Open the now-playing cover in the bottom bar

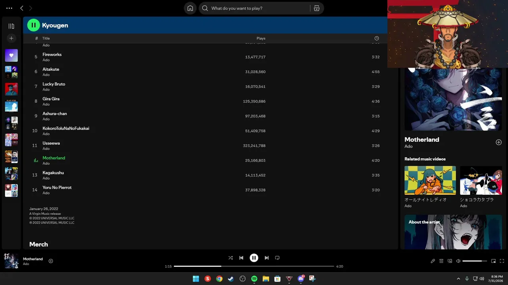point(12,261)
